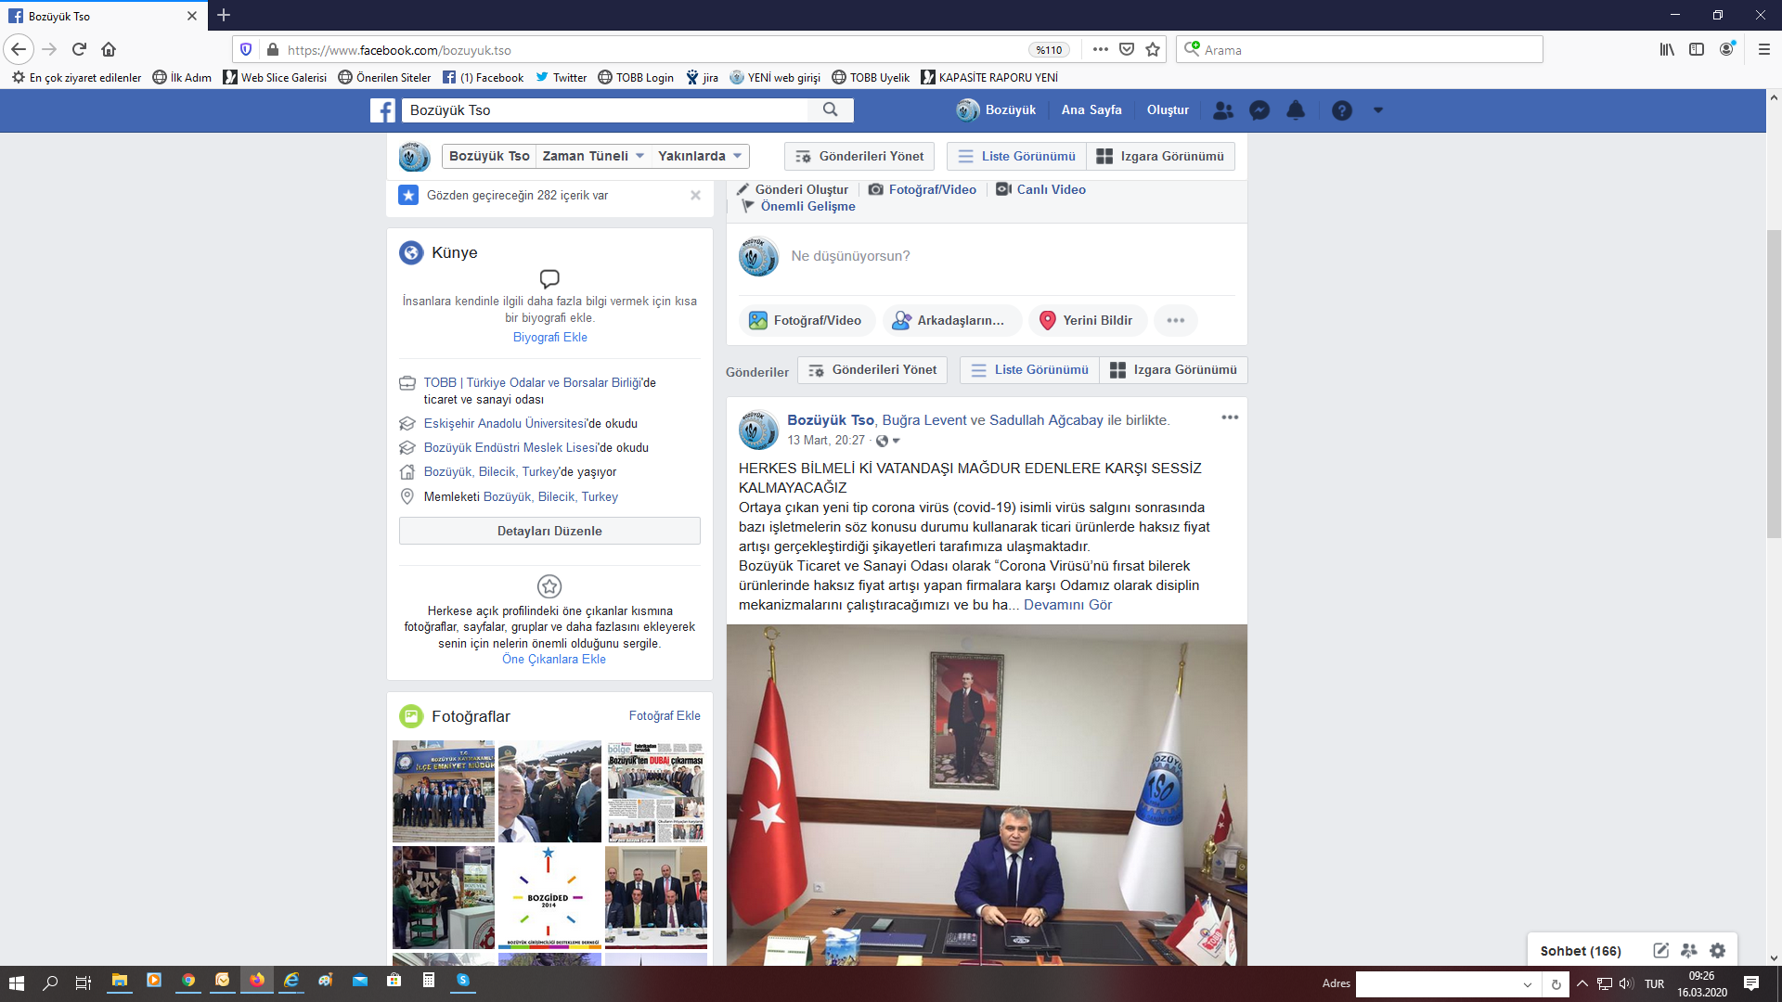Click the Pocket save icon in address bar
Viewport: 1782px width, 1002px height.
tap(1127, 50)
